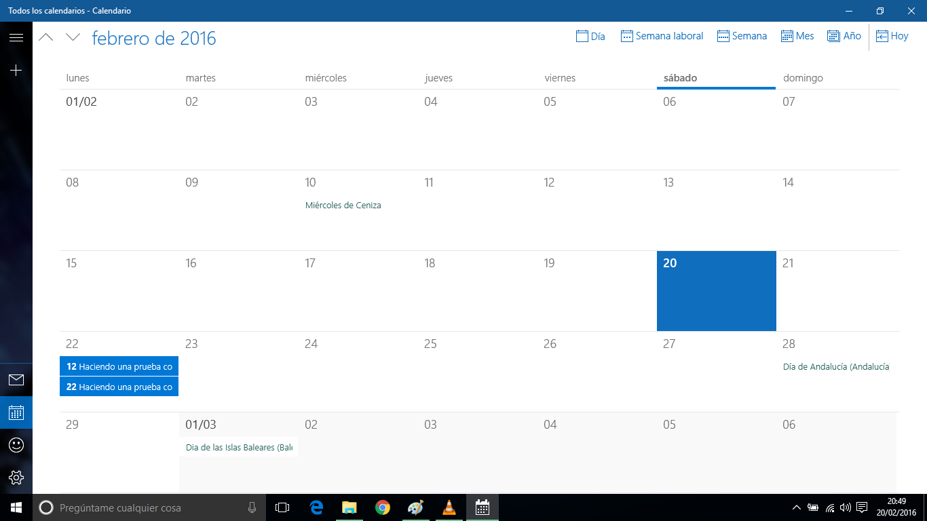
Task: Open the calendar settings gear
Action: click(16, 478)
